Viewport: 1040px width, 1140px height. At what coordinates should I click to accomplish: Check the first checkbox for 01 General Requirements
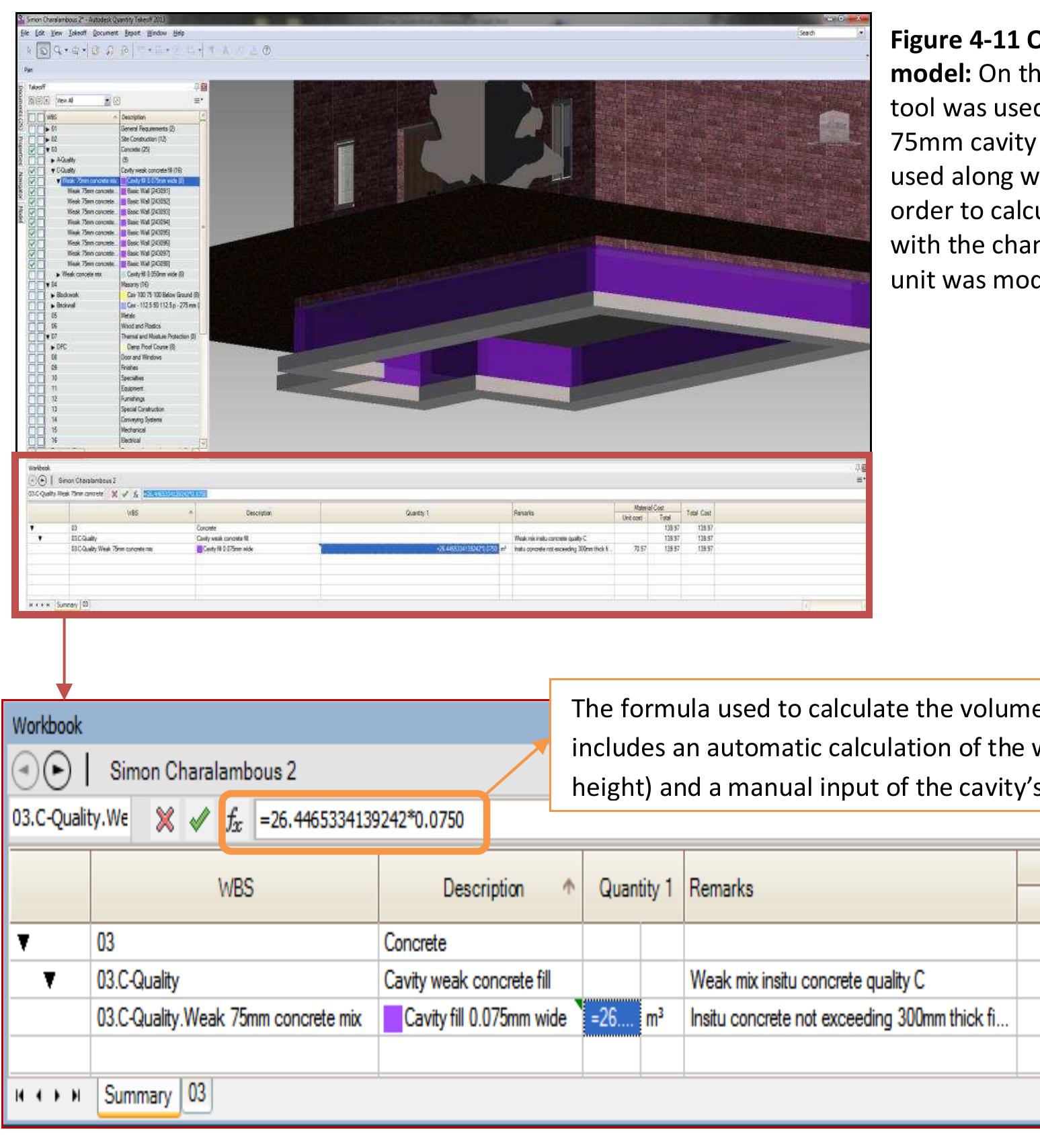(x=32, y=128)
